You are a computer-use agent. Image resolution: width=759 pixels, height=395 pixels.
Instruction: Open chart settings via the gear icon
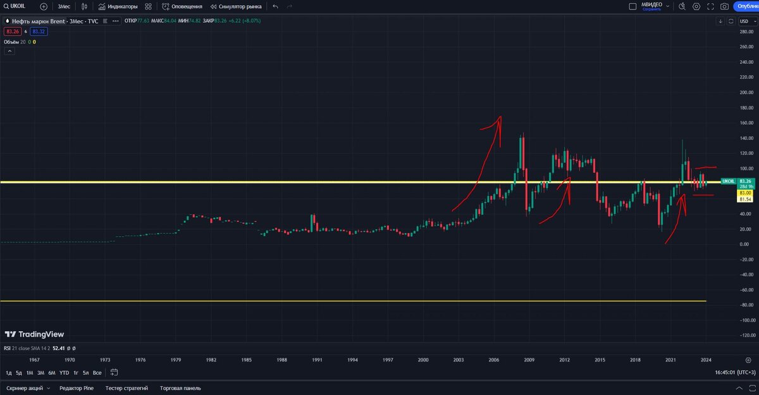click(x=696, y=6)
